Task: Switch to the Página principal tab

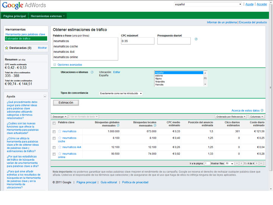Action: coord(15,16)
